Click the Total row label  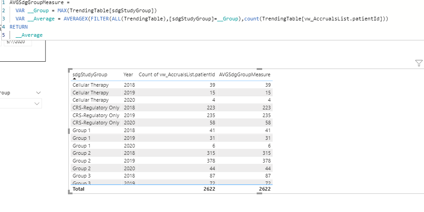coord(78,189)
